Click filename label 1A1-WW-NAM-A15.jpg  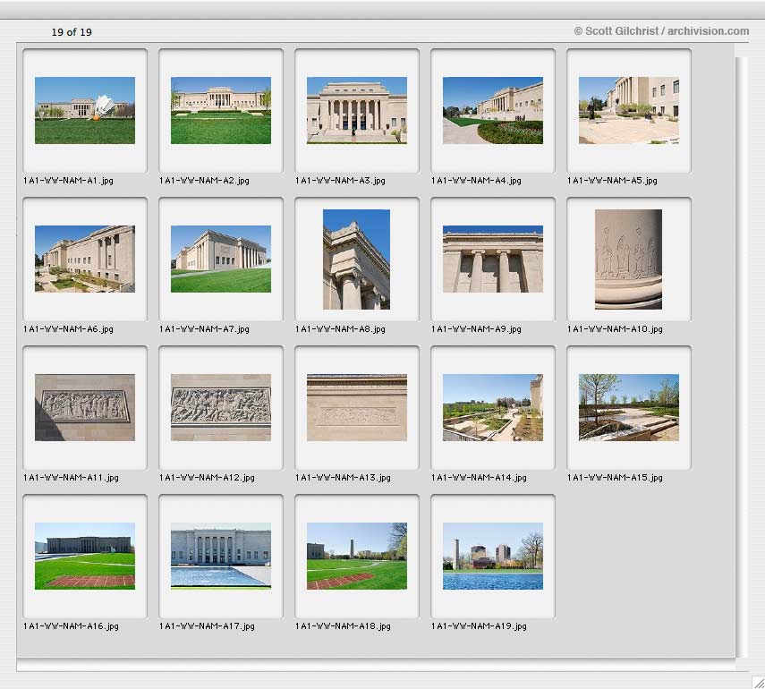616,478
